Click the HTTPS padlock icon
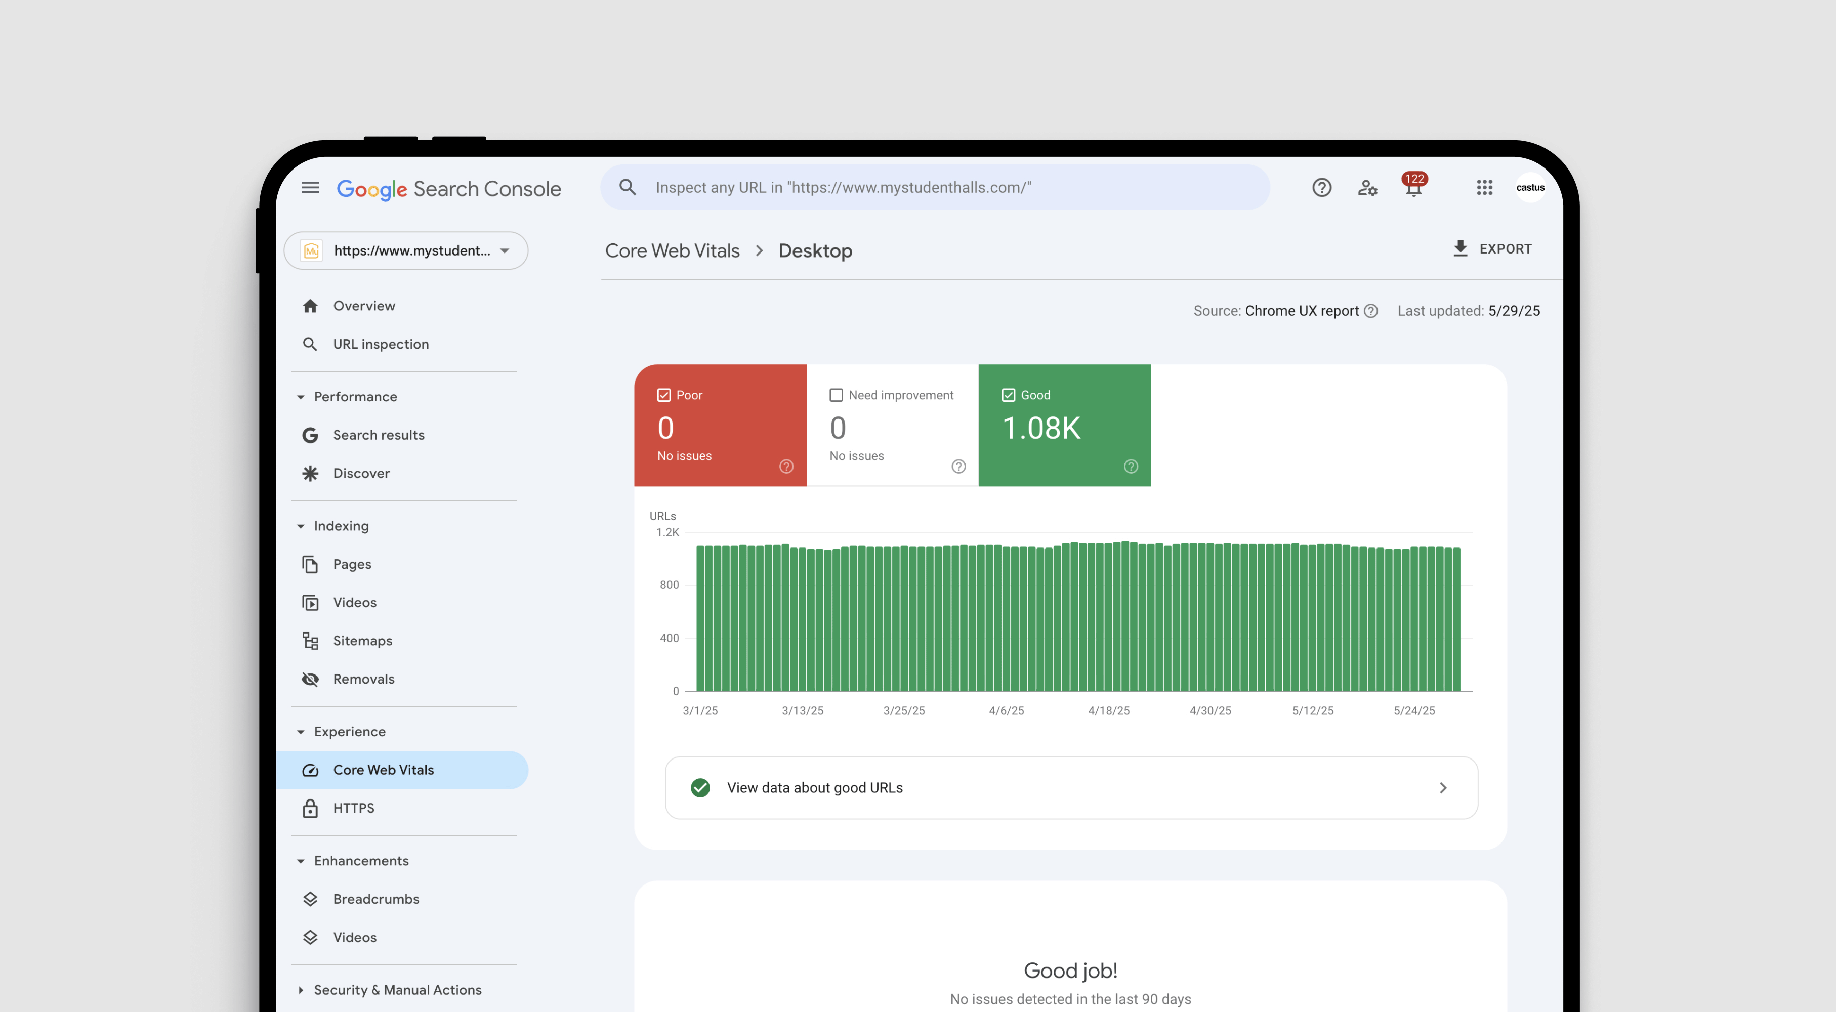 (310, 808)
